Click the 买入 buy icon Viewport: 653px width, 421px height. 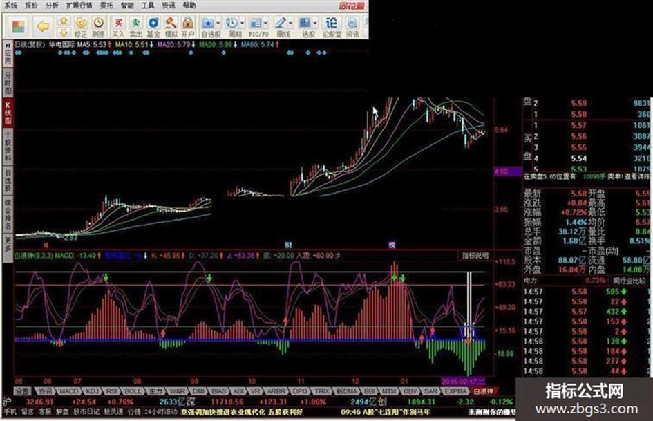tap(119, 27)
